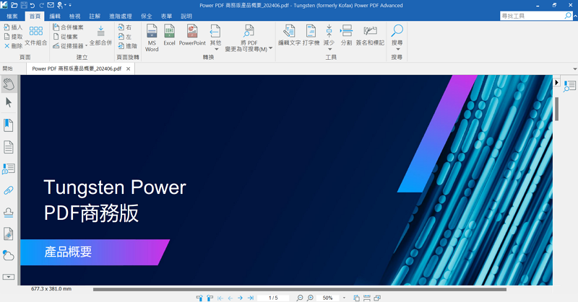Open the stamps panel in sidebar
Screen dimensions: 578x302
(x=9, y=212)
